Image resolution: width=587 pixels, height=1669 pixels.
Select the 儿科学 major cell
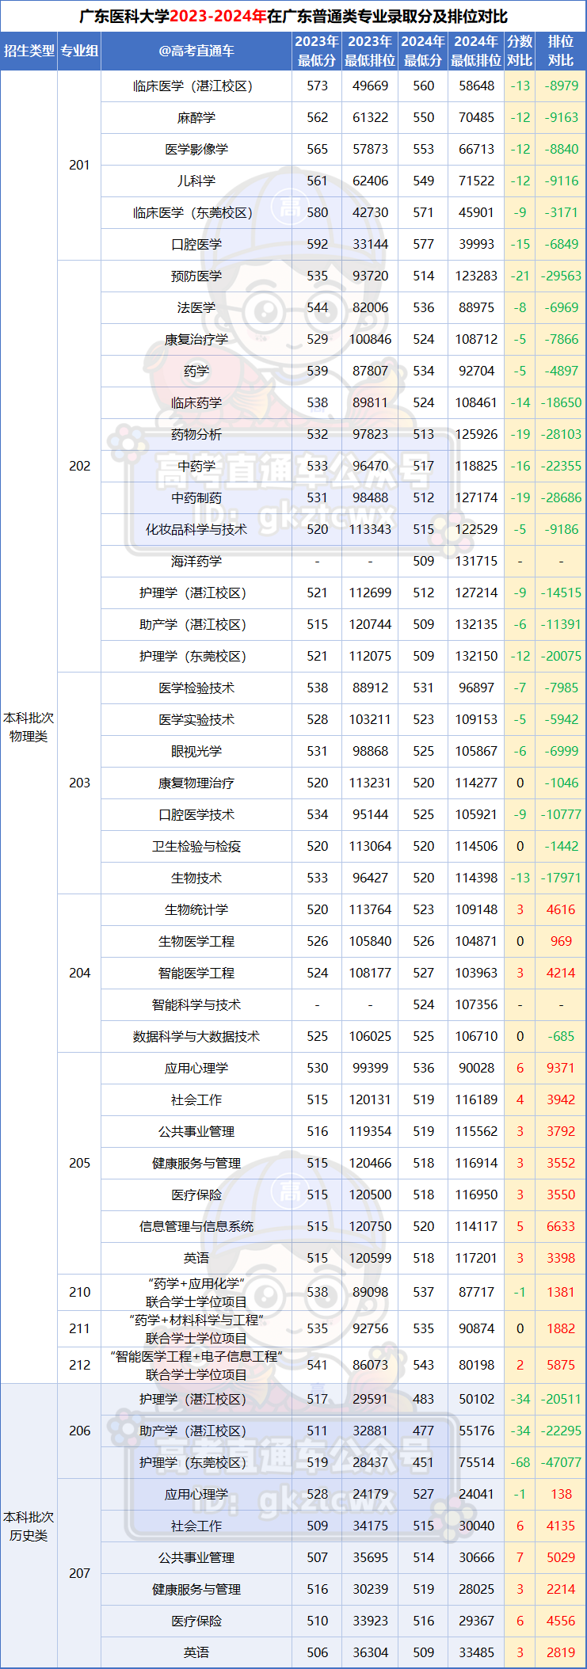tap(196, 181)
